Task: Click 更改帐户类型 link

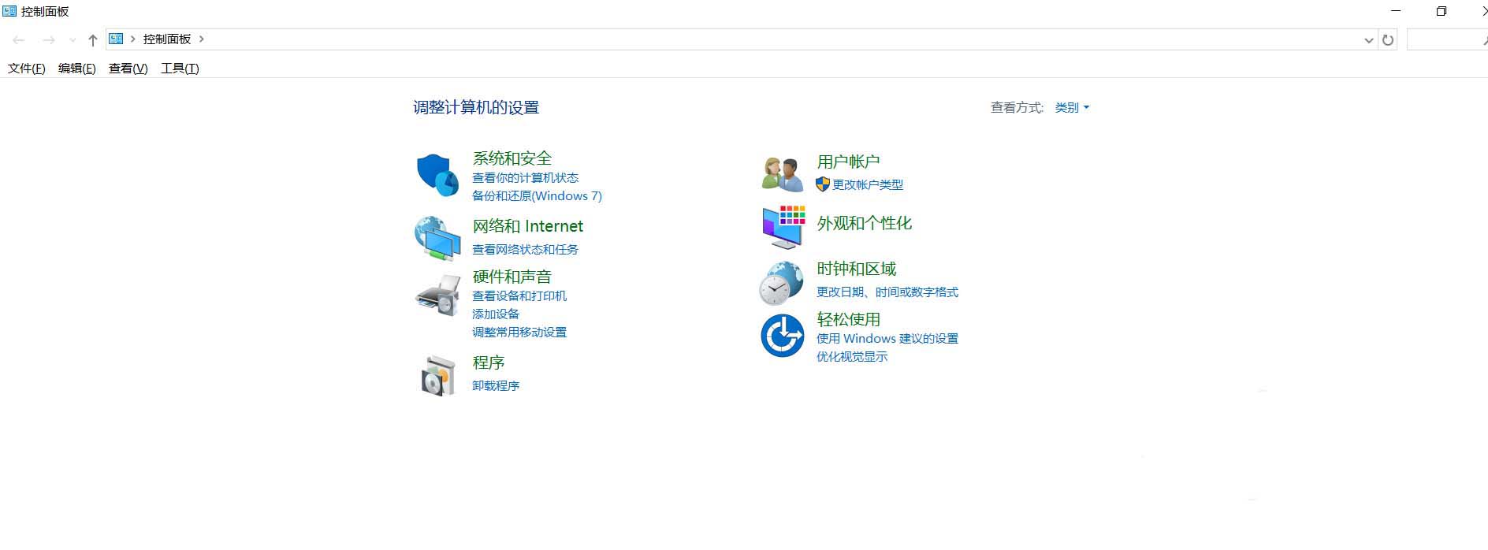Action: click(868, 184)
